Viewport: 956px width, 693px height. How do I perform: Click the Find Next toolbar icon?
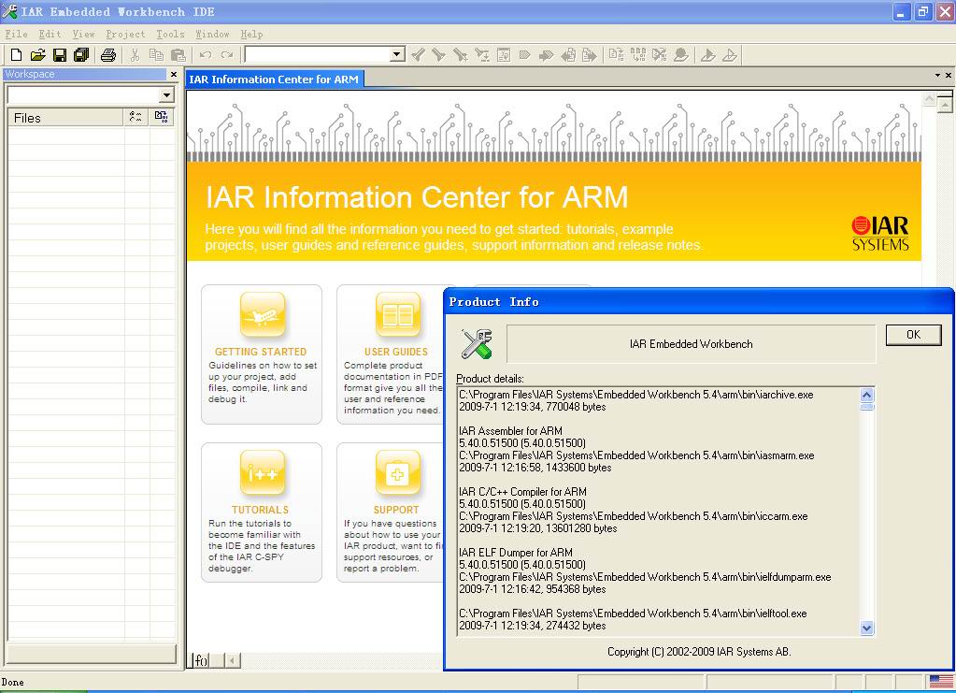pos(439,55)
